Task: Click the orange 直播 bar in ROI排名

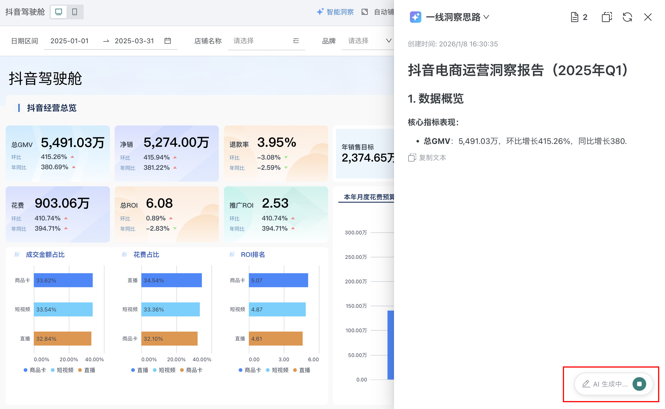Action: [275, 338]
